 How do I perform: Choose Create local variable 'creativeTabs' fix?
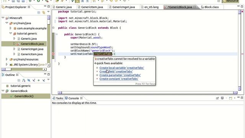coord(122,68)
